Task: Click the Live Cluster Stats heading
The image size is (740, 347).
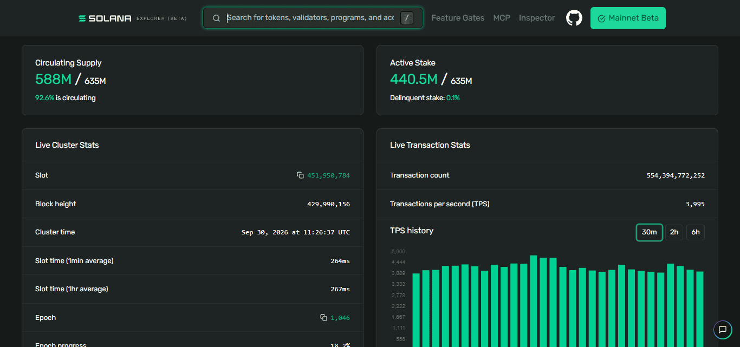Action: click(67, 145)
